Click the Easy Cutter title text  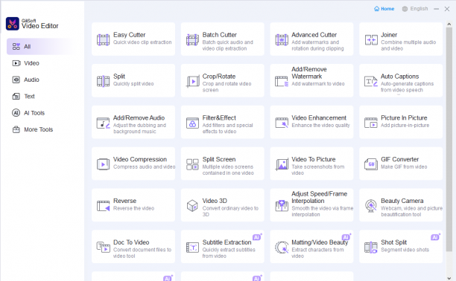point(129,35)
